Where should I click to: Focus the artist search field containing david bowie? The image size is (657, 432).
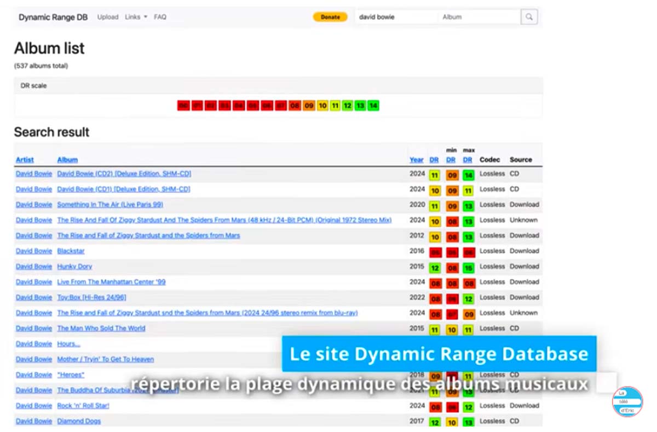(396, 17)
